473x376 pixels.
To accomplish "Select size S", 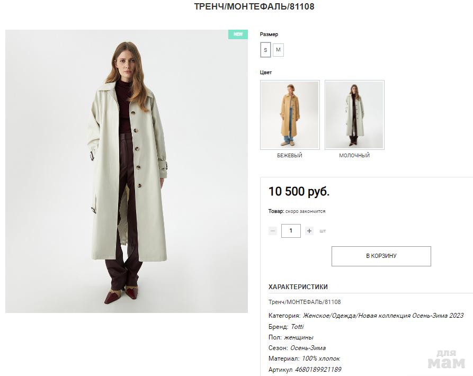I will (265, 50).
